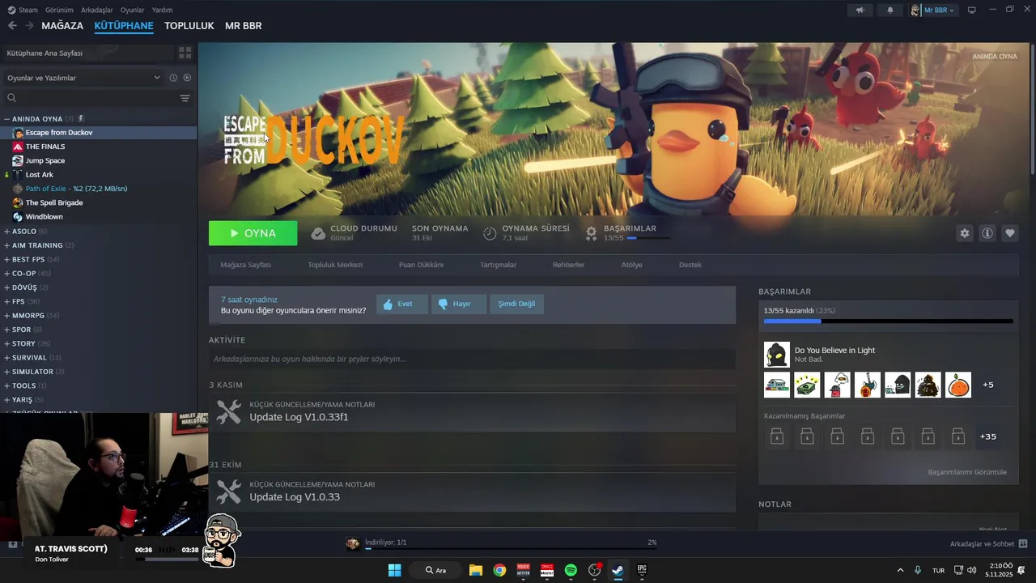Open the Mr BBR account dropdown
Viewport: 1036px width, 583px height.
pos(932,10)
